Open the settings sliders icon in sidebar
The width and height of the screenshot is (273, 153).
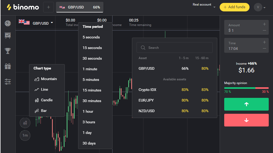(x=8, y=81)
